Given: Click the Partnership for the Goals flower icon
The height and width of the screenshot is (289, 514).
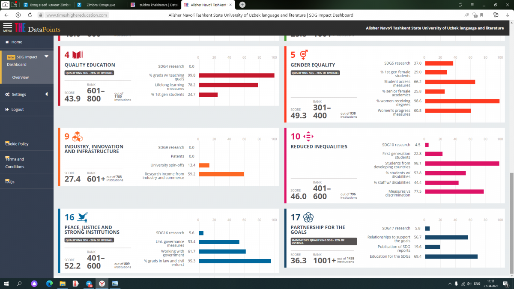Looking at the screenshot, I should tap(308, 217).
